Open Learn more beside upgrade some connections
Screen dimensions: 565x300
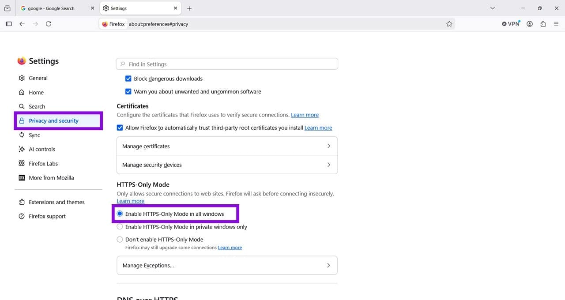[x=230, y=247]
